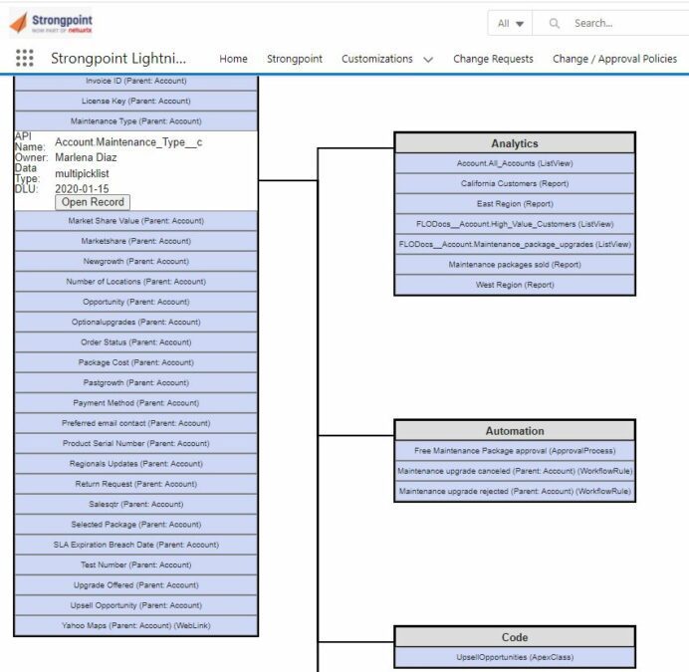This screenshot has height=672, width=689.
Task: Select Yahoo Maps (Parent: Account) (WebLink)
Action: [136, 625]
